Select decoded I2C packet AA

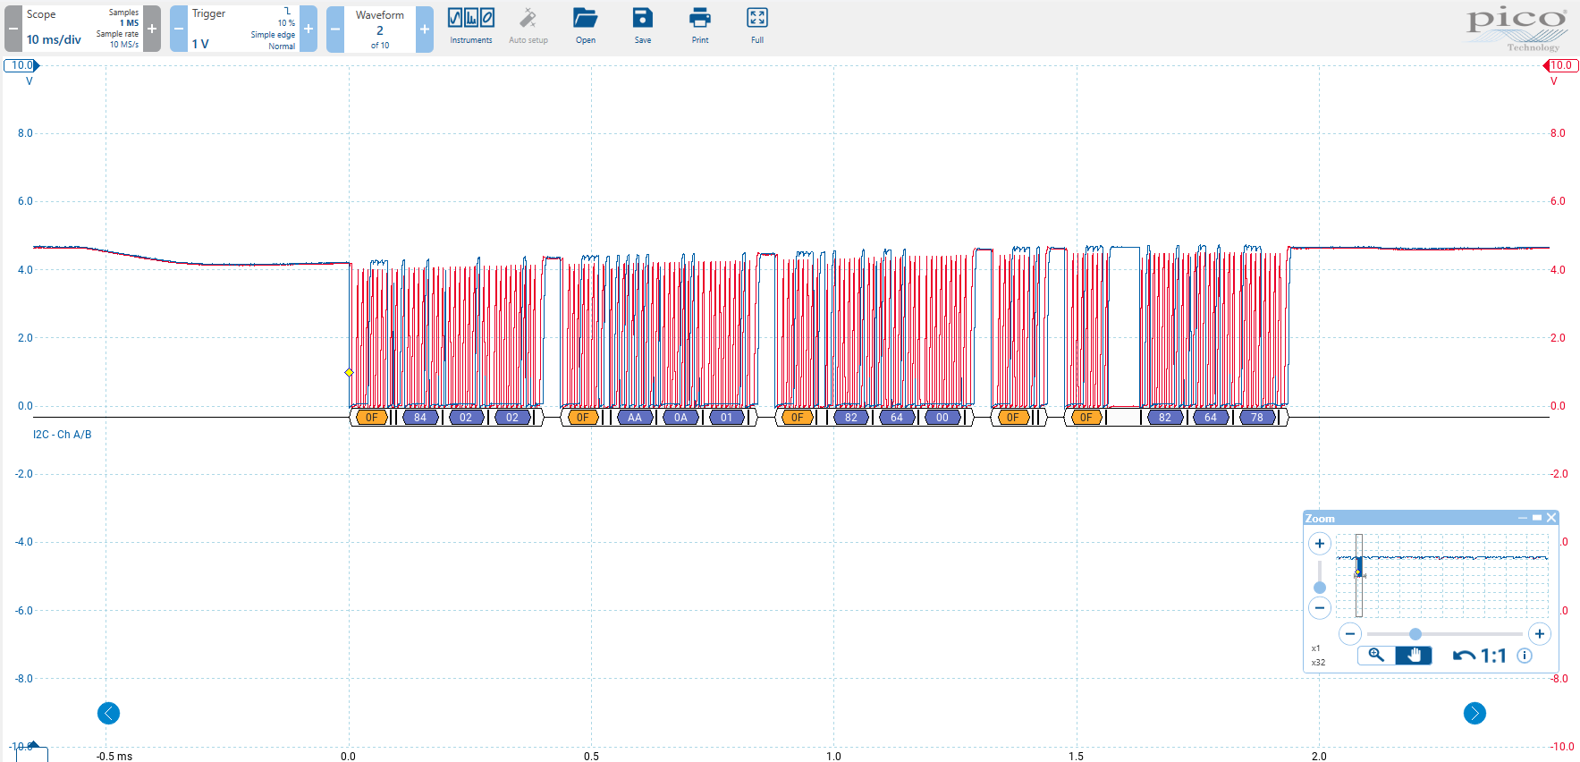pos(634,418)
